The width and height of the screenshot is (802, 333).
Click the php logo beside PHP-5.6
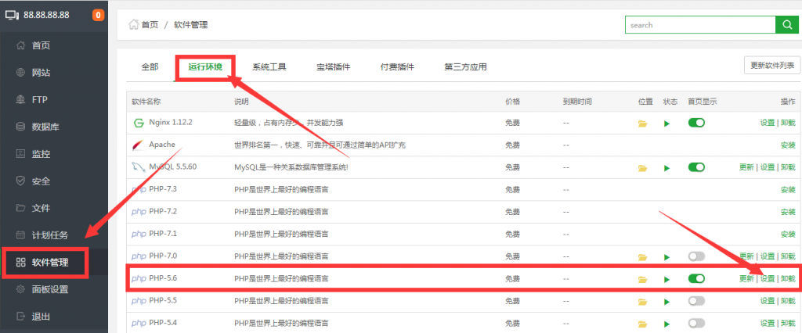[x=139, y=279]
